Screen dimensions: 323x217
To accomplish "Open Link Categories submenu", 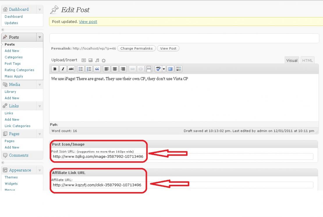I will point(17,126).
